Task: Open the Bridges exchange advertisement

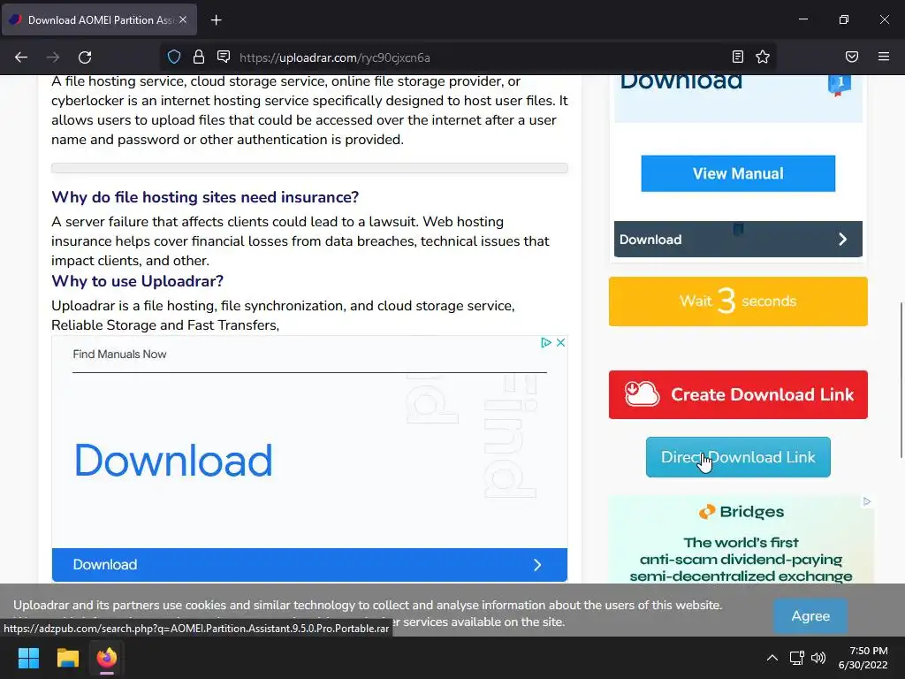Action: click(x=741, y=539)
